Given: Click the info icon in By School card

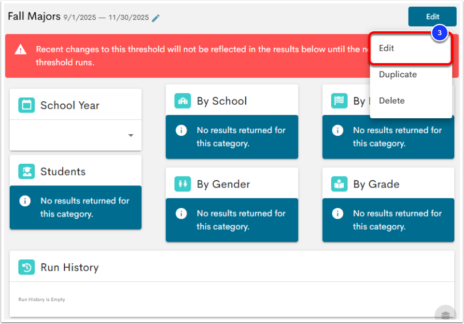Looking at the screenshot, I should (x=181, y=130).
